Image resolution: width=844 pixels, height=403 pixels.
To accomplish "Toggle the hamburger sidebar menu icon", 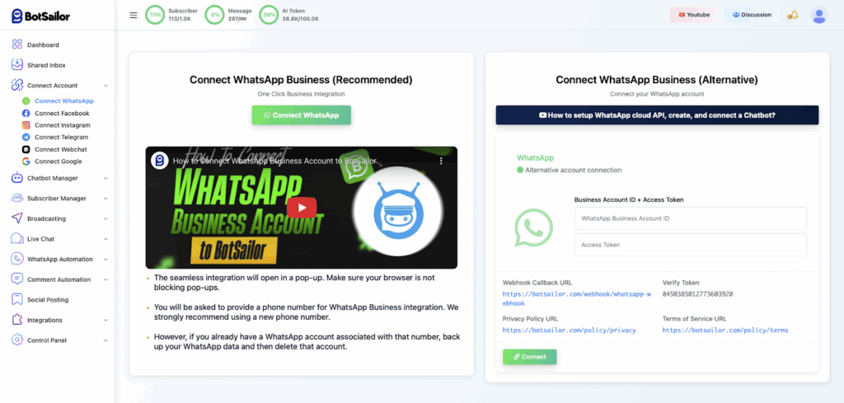I will click(134, 15).
